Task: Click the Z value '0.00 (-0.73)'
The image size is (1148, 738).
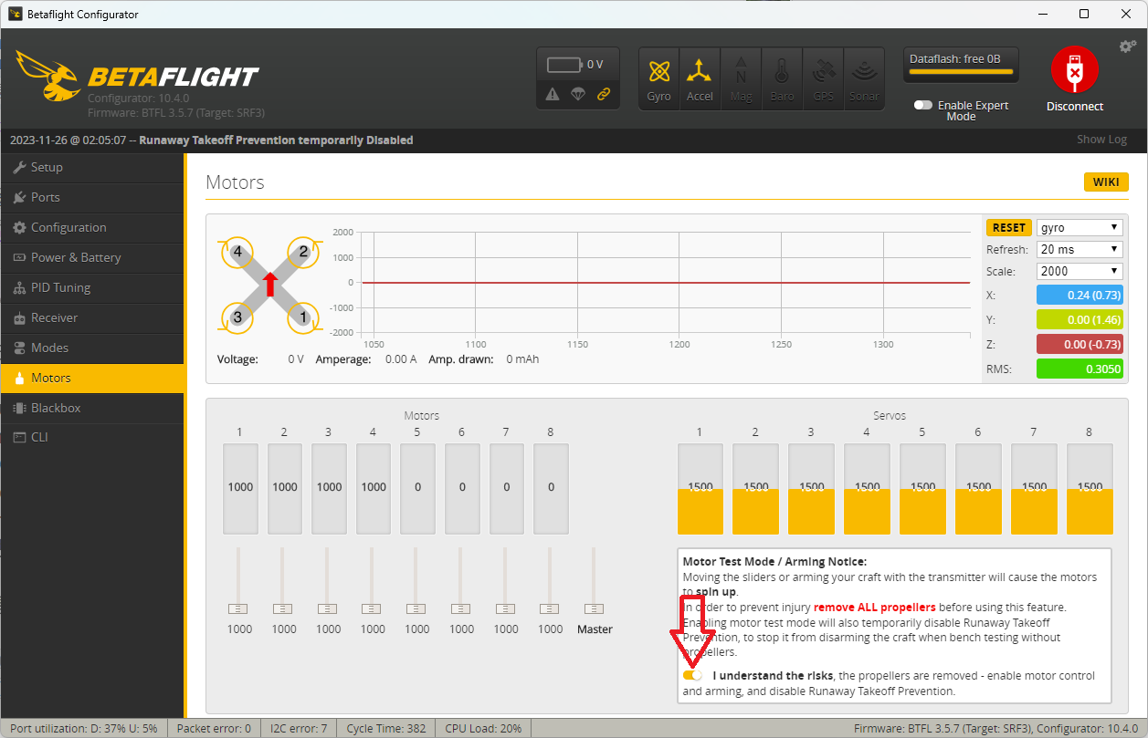Action: 1080,344
